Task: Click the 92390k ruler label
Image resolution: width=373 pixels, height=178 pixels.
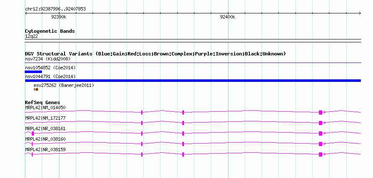Action: (x=59, y=17)
